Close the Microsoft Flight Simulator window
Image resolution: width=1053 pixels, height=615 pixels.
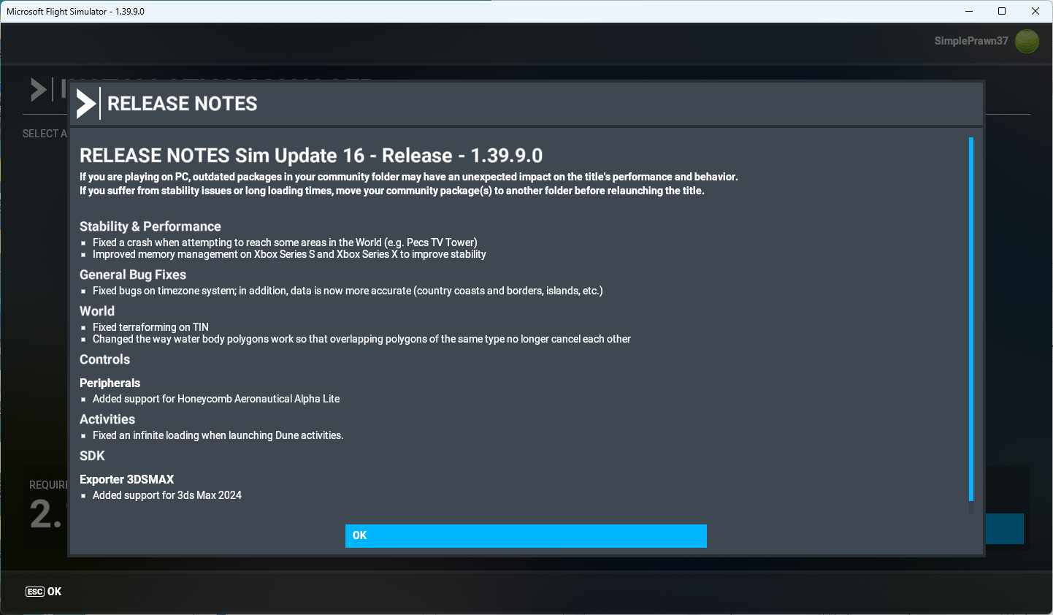pos(1035,11)
